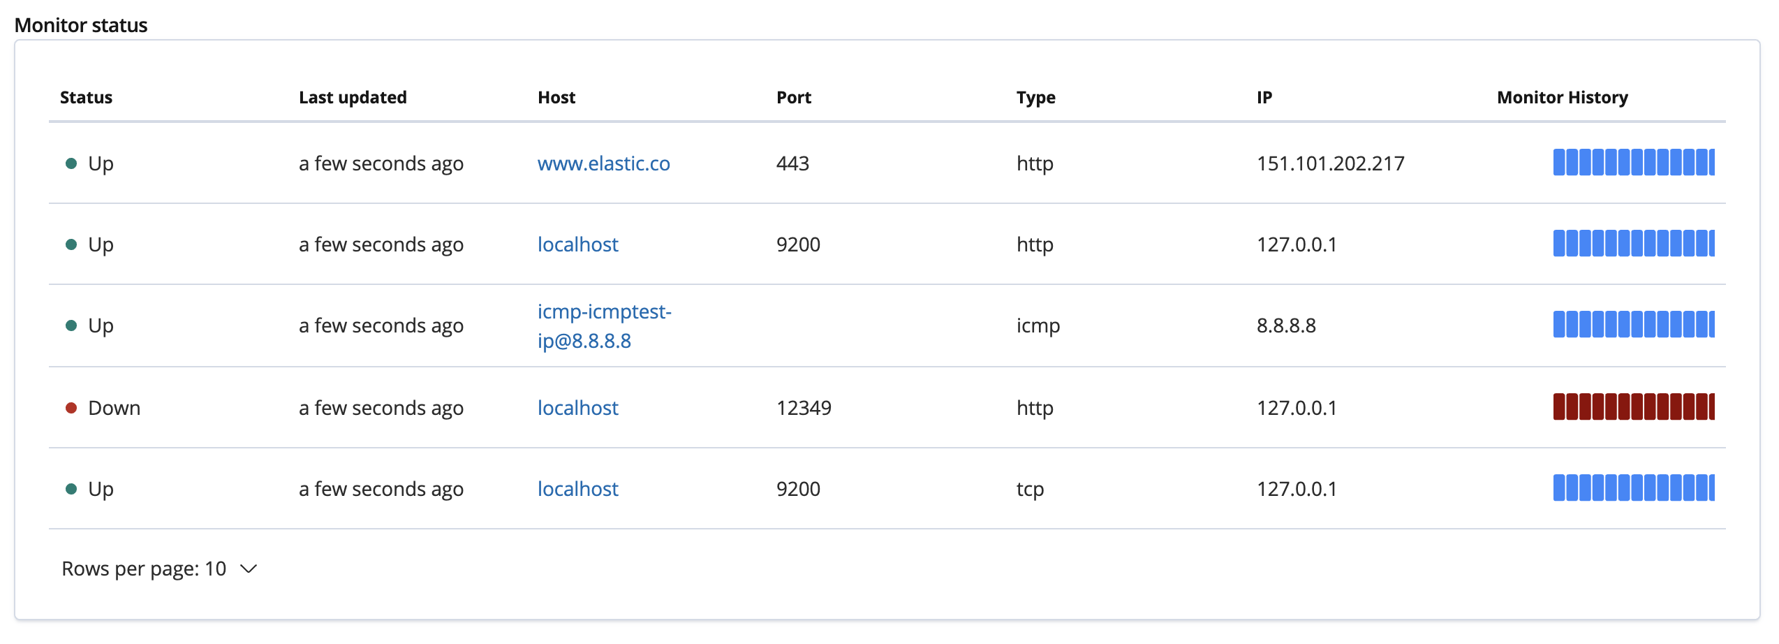
Task: Click the blue history bars for www.elastic.co
Action: point(1633,162)
